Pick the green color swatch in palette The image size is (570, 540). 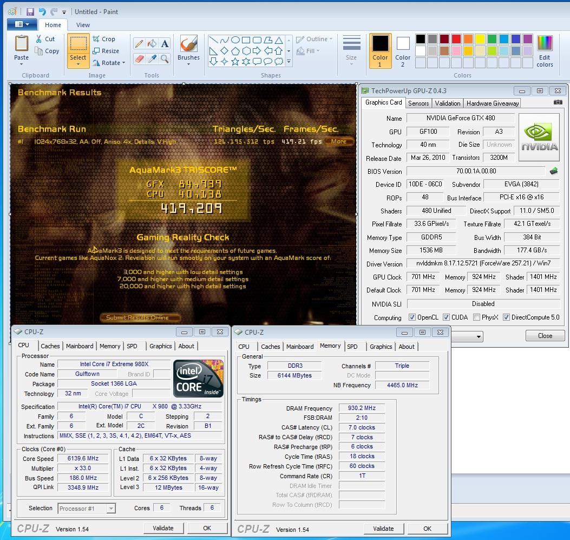492,39
